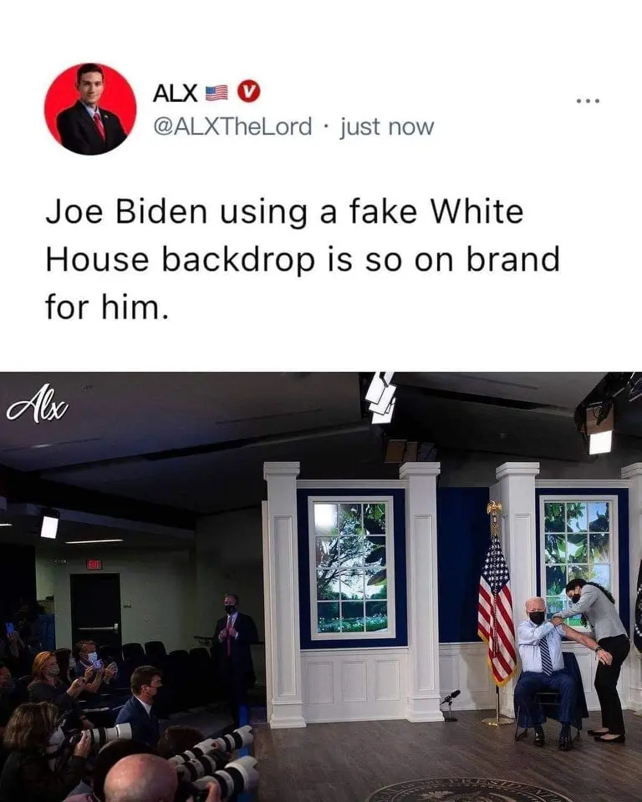
Task: Click the left fake window in backdrop
Action: 351,568
